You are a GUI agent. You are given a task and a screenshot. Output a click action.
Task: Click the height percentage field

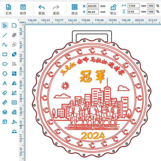(151, 11)
